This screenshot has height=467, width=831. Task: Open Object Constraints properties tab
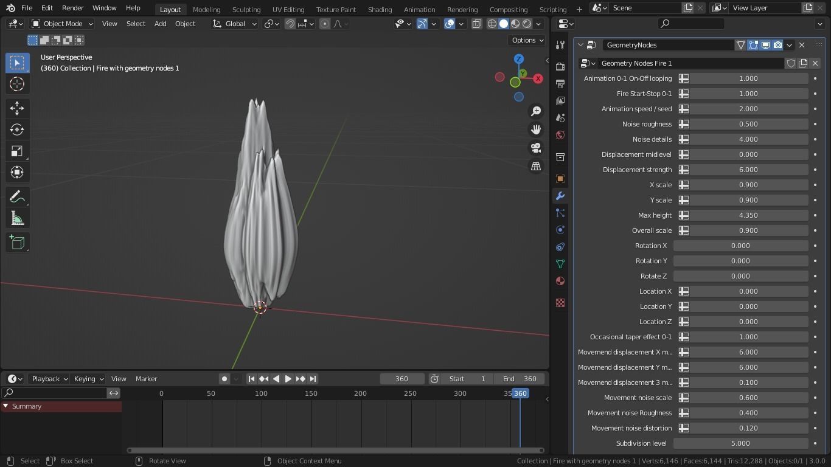(560, 247)
